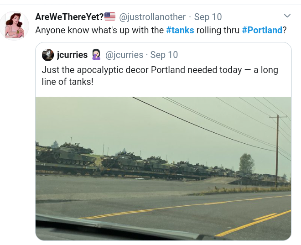This screenshot has height=245, width=301.
Task: Open the tweet options chevron dropdown
Action: pyautogui.click(x=287, y=16)
